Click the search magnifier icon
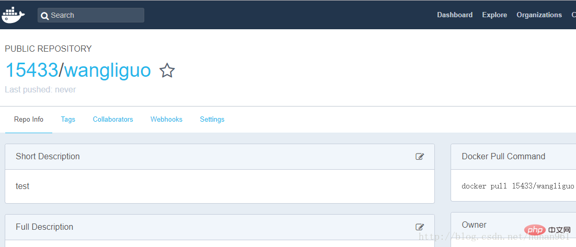This screenshot has height=247, width=576. pyautogui.click(x=45, y=16)
